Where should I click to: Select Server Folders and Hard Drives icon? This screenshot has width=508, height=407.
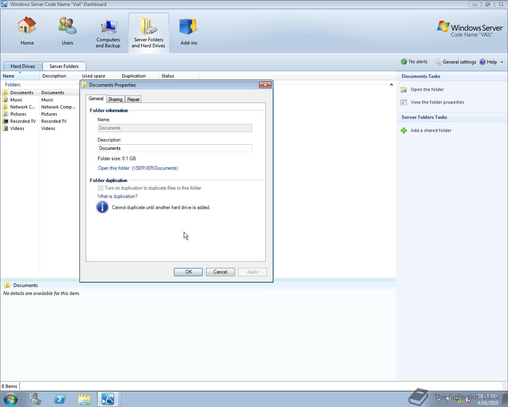tap(148, 26)
